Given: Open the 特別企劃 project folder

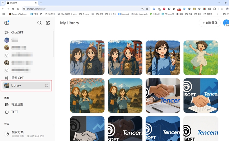Looking at the screenshot, I should coord(17,104).
